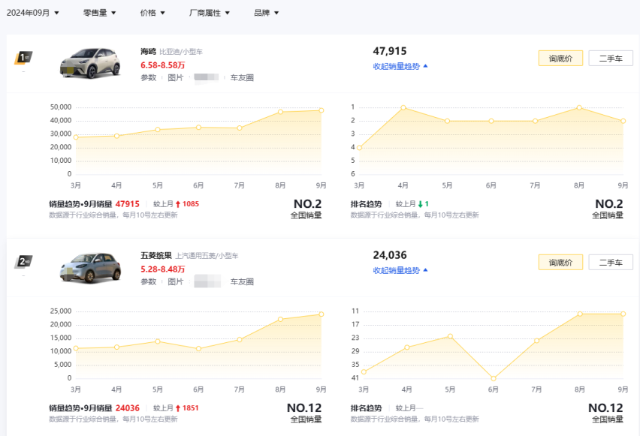Open the 海鸥 car thumbnail image
640x436 pixels.
[x=90, y=63]
